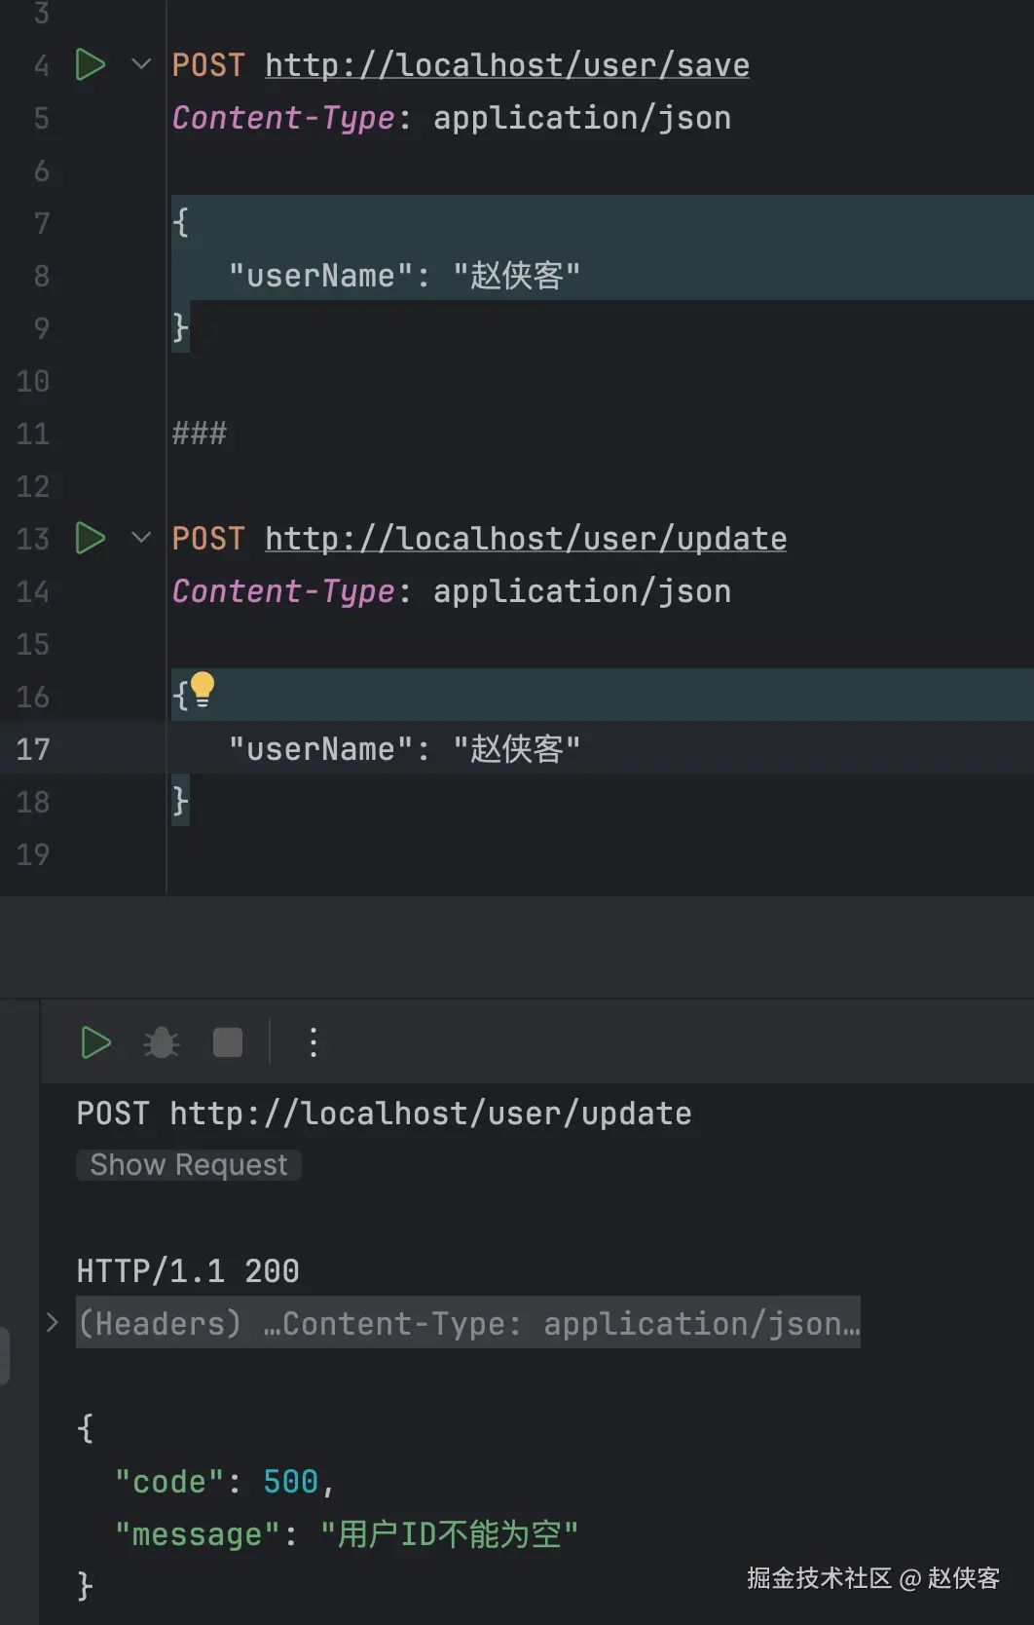Open the vertical three-dot more options
The image size is (1034, 1625).
313,1043
